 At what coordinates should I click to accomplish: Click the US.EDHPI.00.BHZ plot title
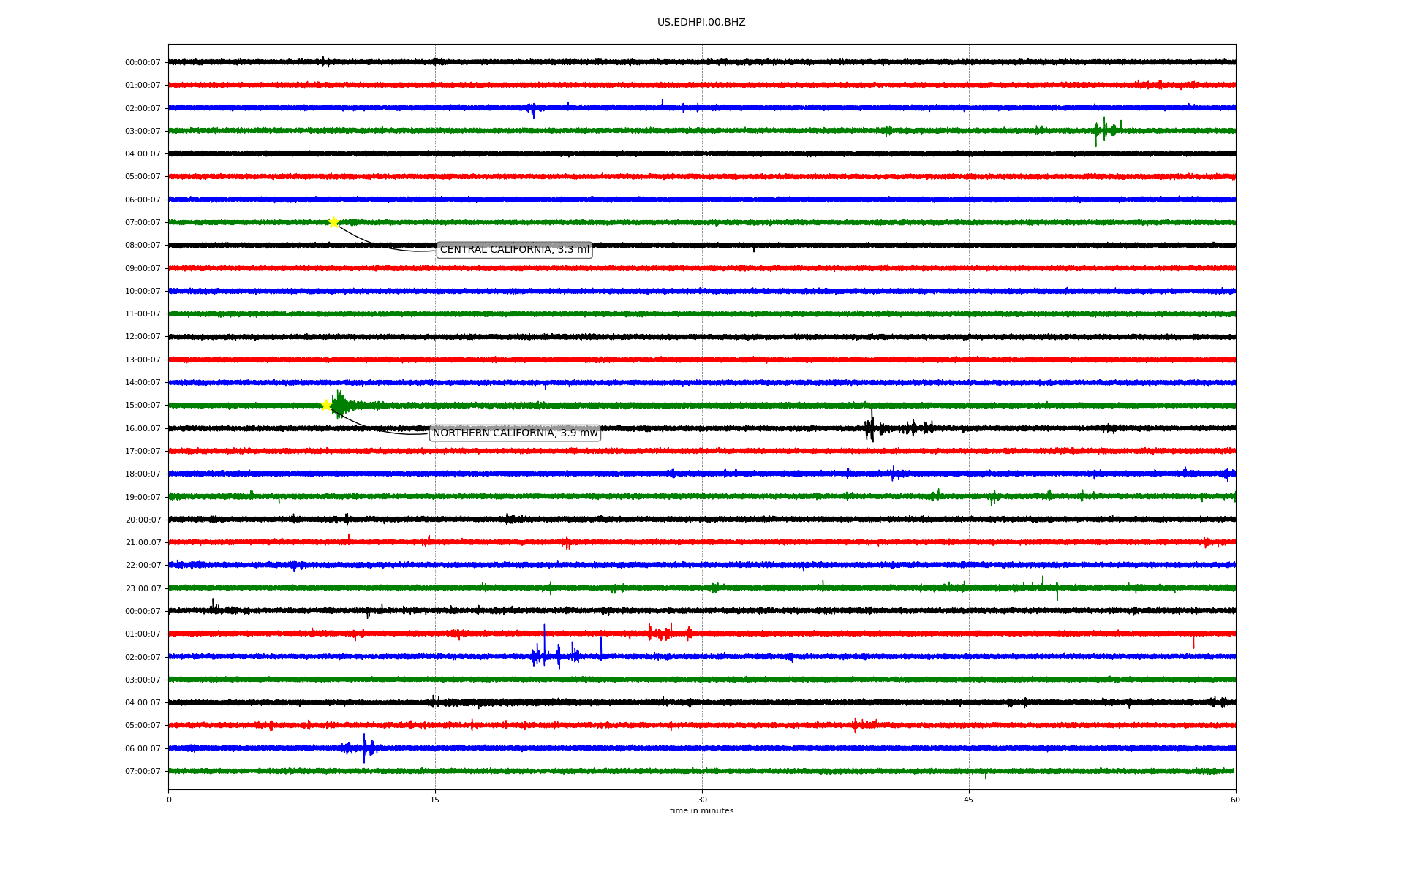pos(701,23)
